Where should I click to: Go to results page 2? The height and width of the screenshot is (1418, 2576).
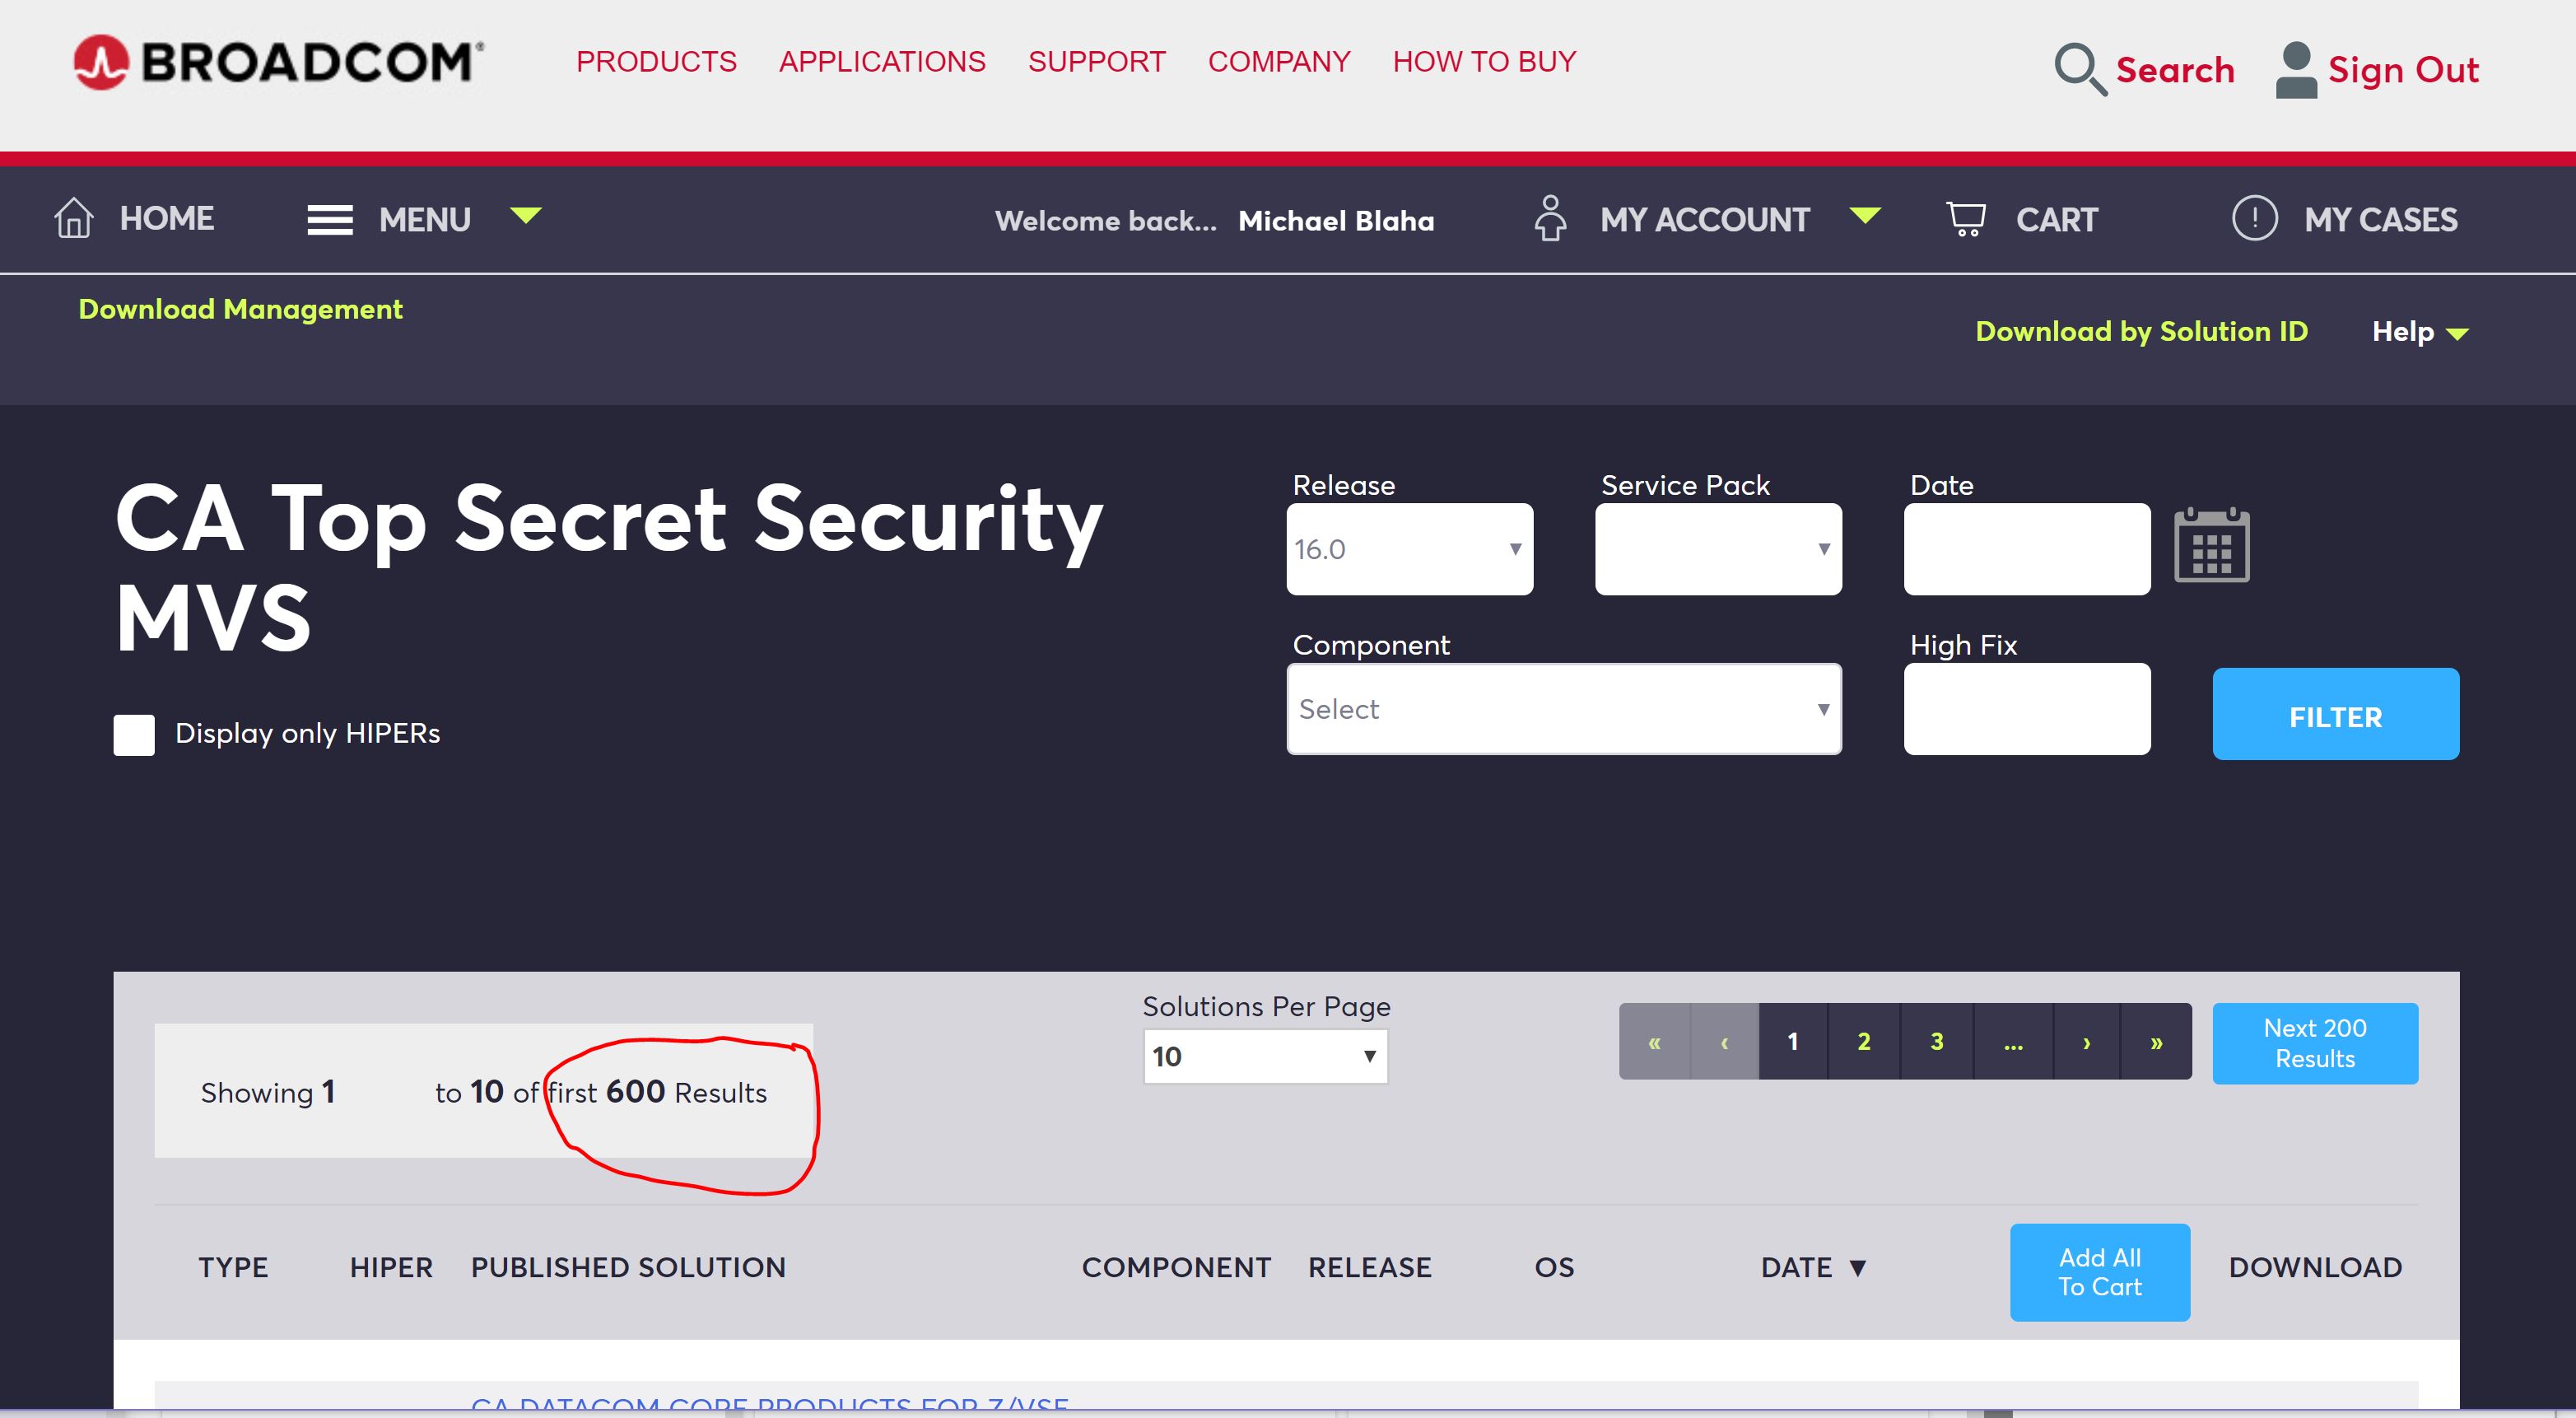click(x=1863, y=1042)
